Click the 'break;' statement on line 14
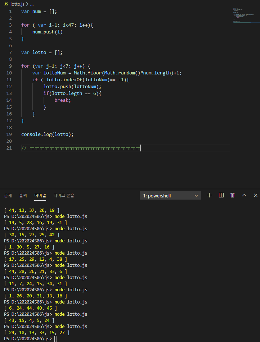 [63, 100]
